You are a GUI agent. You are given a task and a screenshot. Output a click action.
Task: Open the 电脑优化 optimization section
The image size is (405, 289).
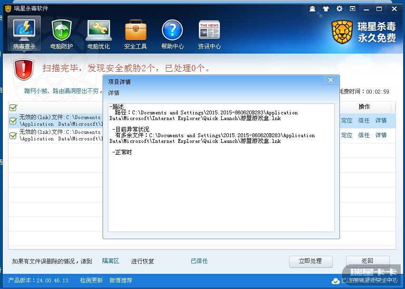click(x=98, y=34)
